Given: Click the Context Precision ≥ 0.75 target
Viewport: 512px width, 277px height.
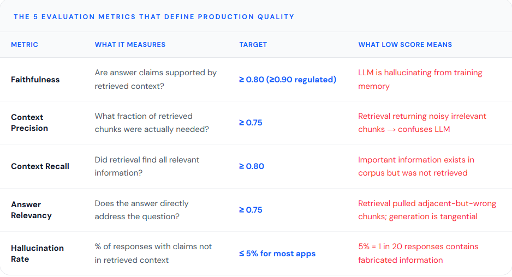Looking at the screenshot, I should 251,123.
